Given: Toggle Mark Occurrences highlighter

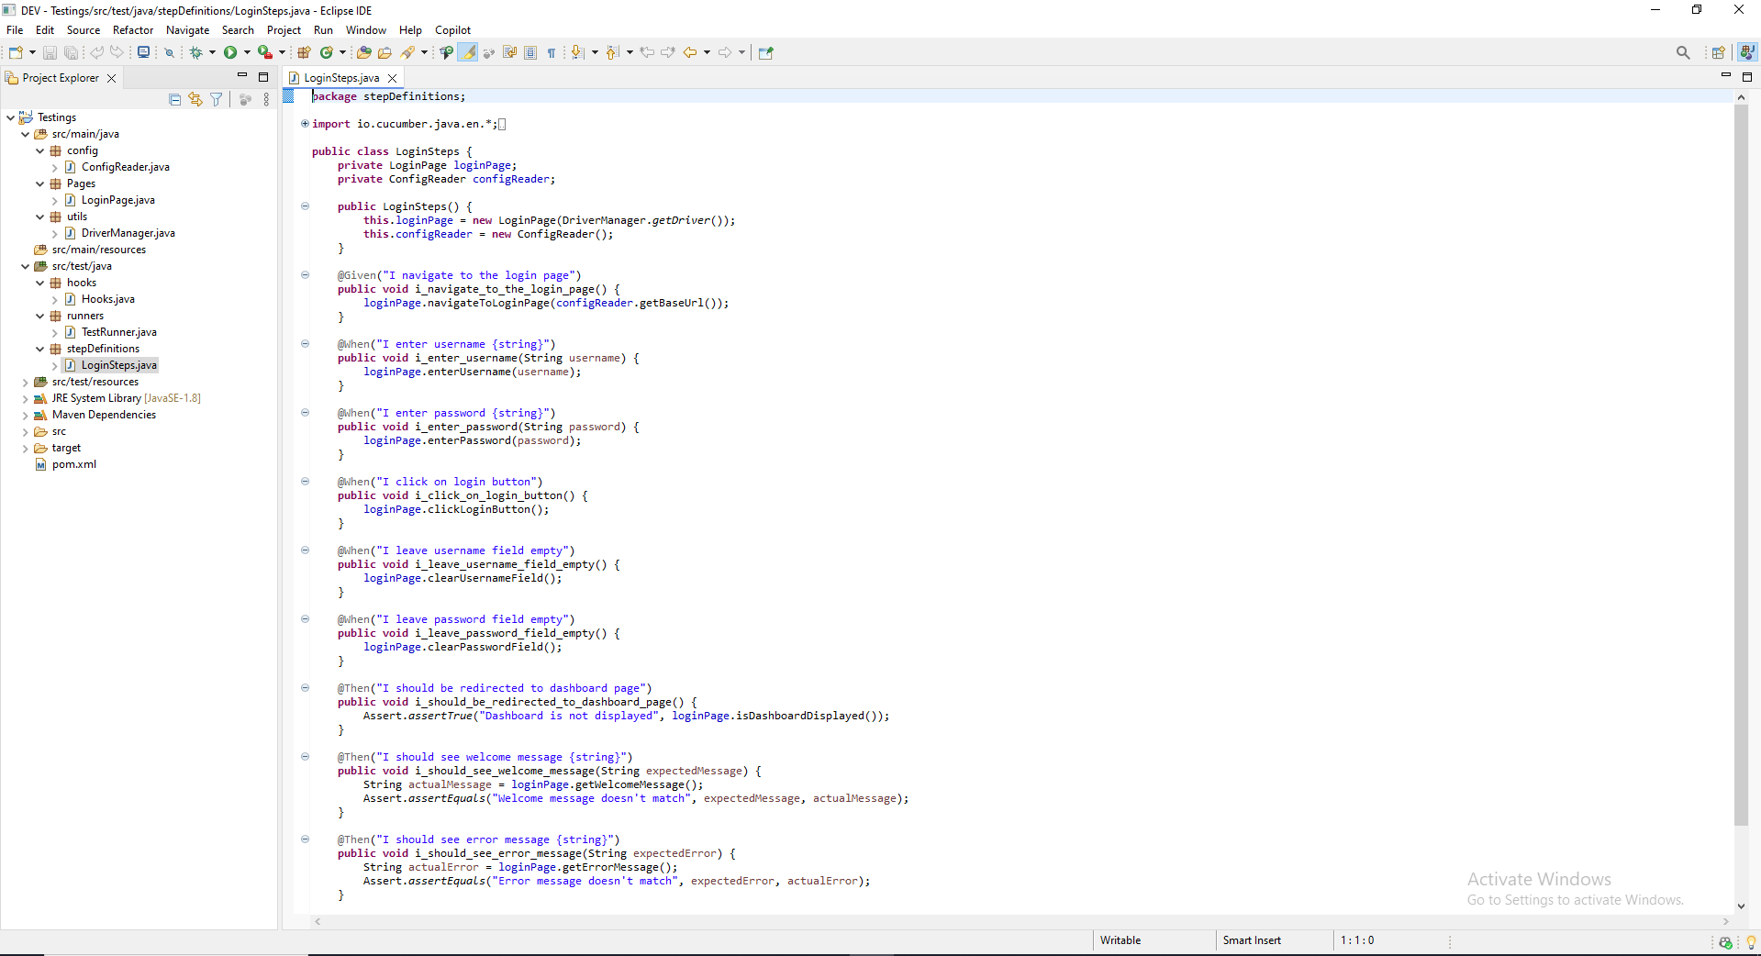Looking at the screenshot, I should click(468, 52).
